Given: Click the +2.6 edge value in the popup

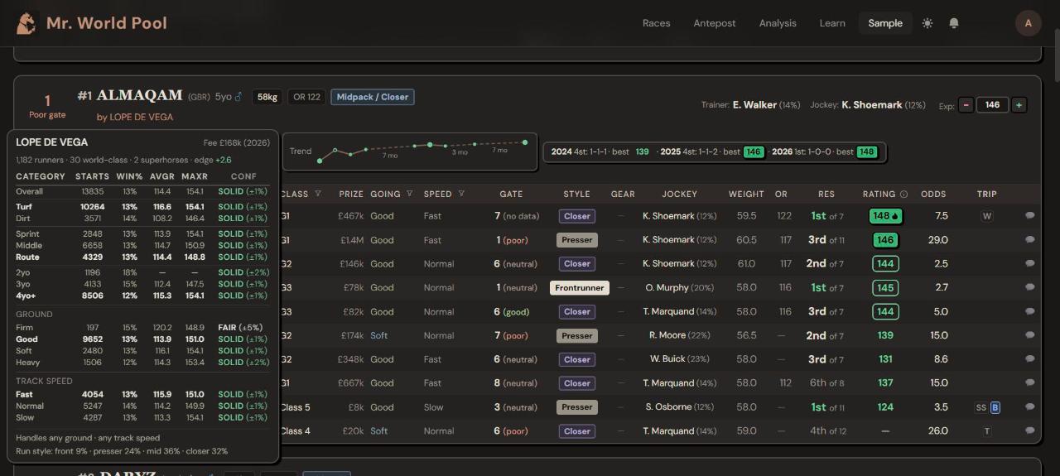Looking at the screenshot, I should tap(224, 160).
